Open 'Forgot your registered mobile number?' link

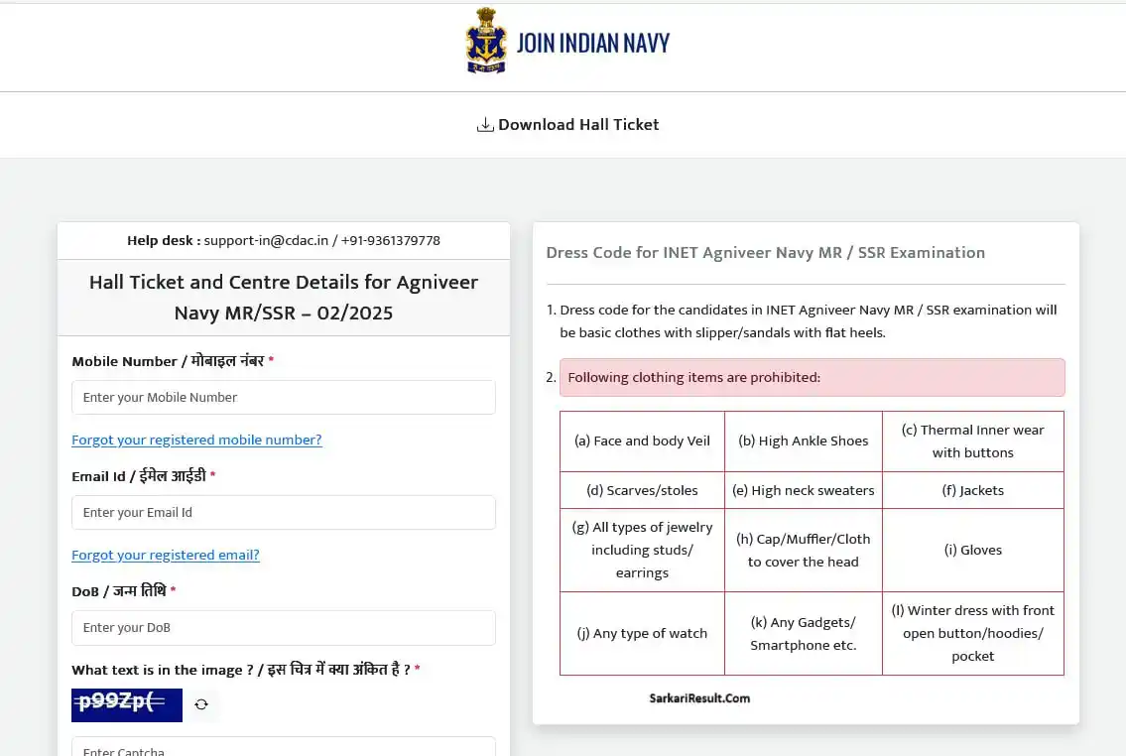[196, 440]
